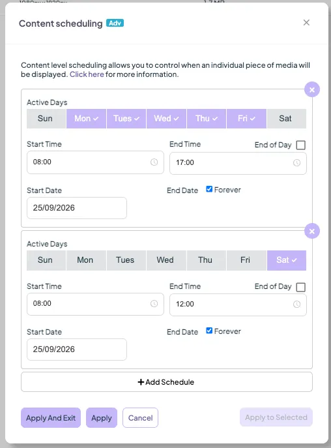
Task: Click Apply to Selected button
Action: (x=276, y=417)
